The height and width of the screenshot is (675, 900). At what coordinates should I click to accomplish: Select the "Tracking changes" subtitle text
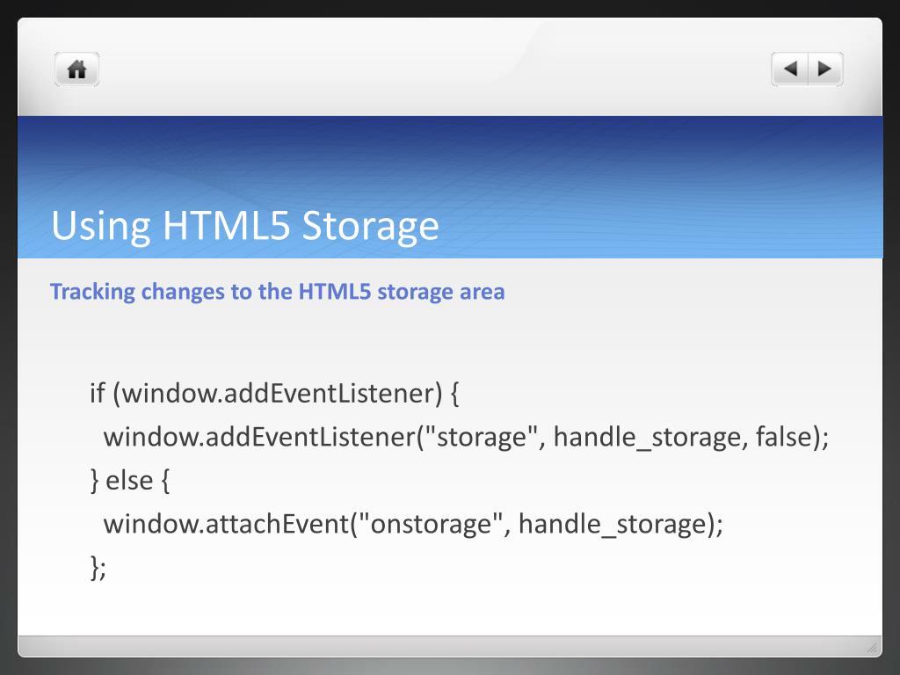(278, 292)
